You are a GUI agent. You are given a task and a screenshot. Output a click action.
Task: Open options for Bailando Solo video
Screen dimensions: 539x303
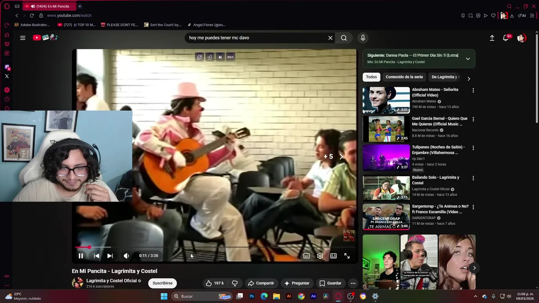473,178
